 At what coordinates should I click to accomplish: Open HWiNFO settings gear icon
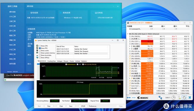coord(184,98)
